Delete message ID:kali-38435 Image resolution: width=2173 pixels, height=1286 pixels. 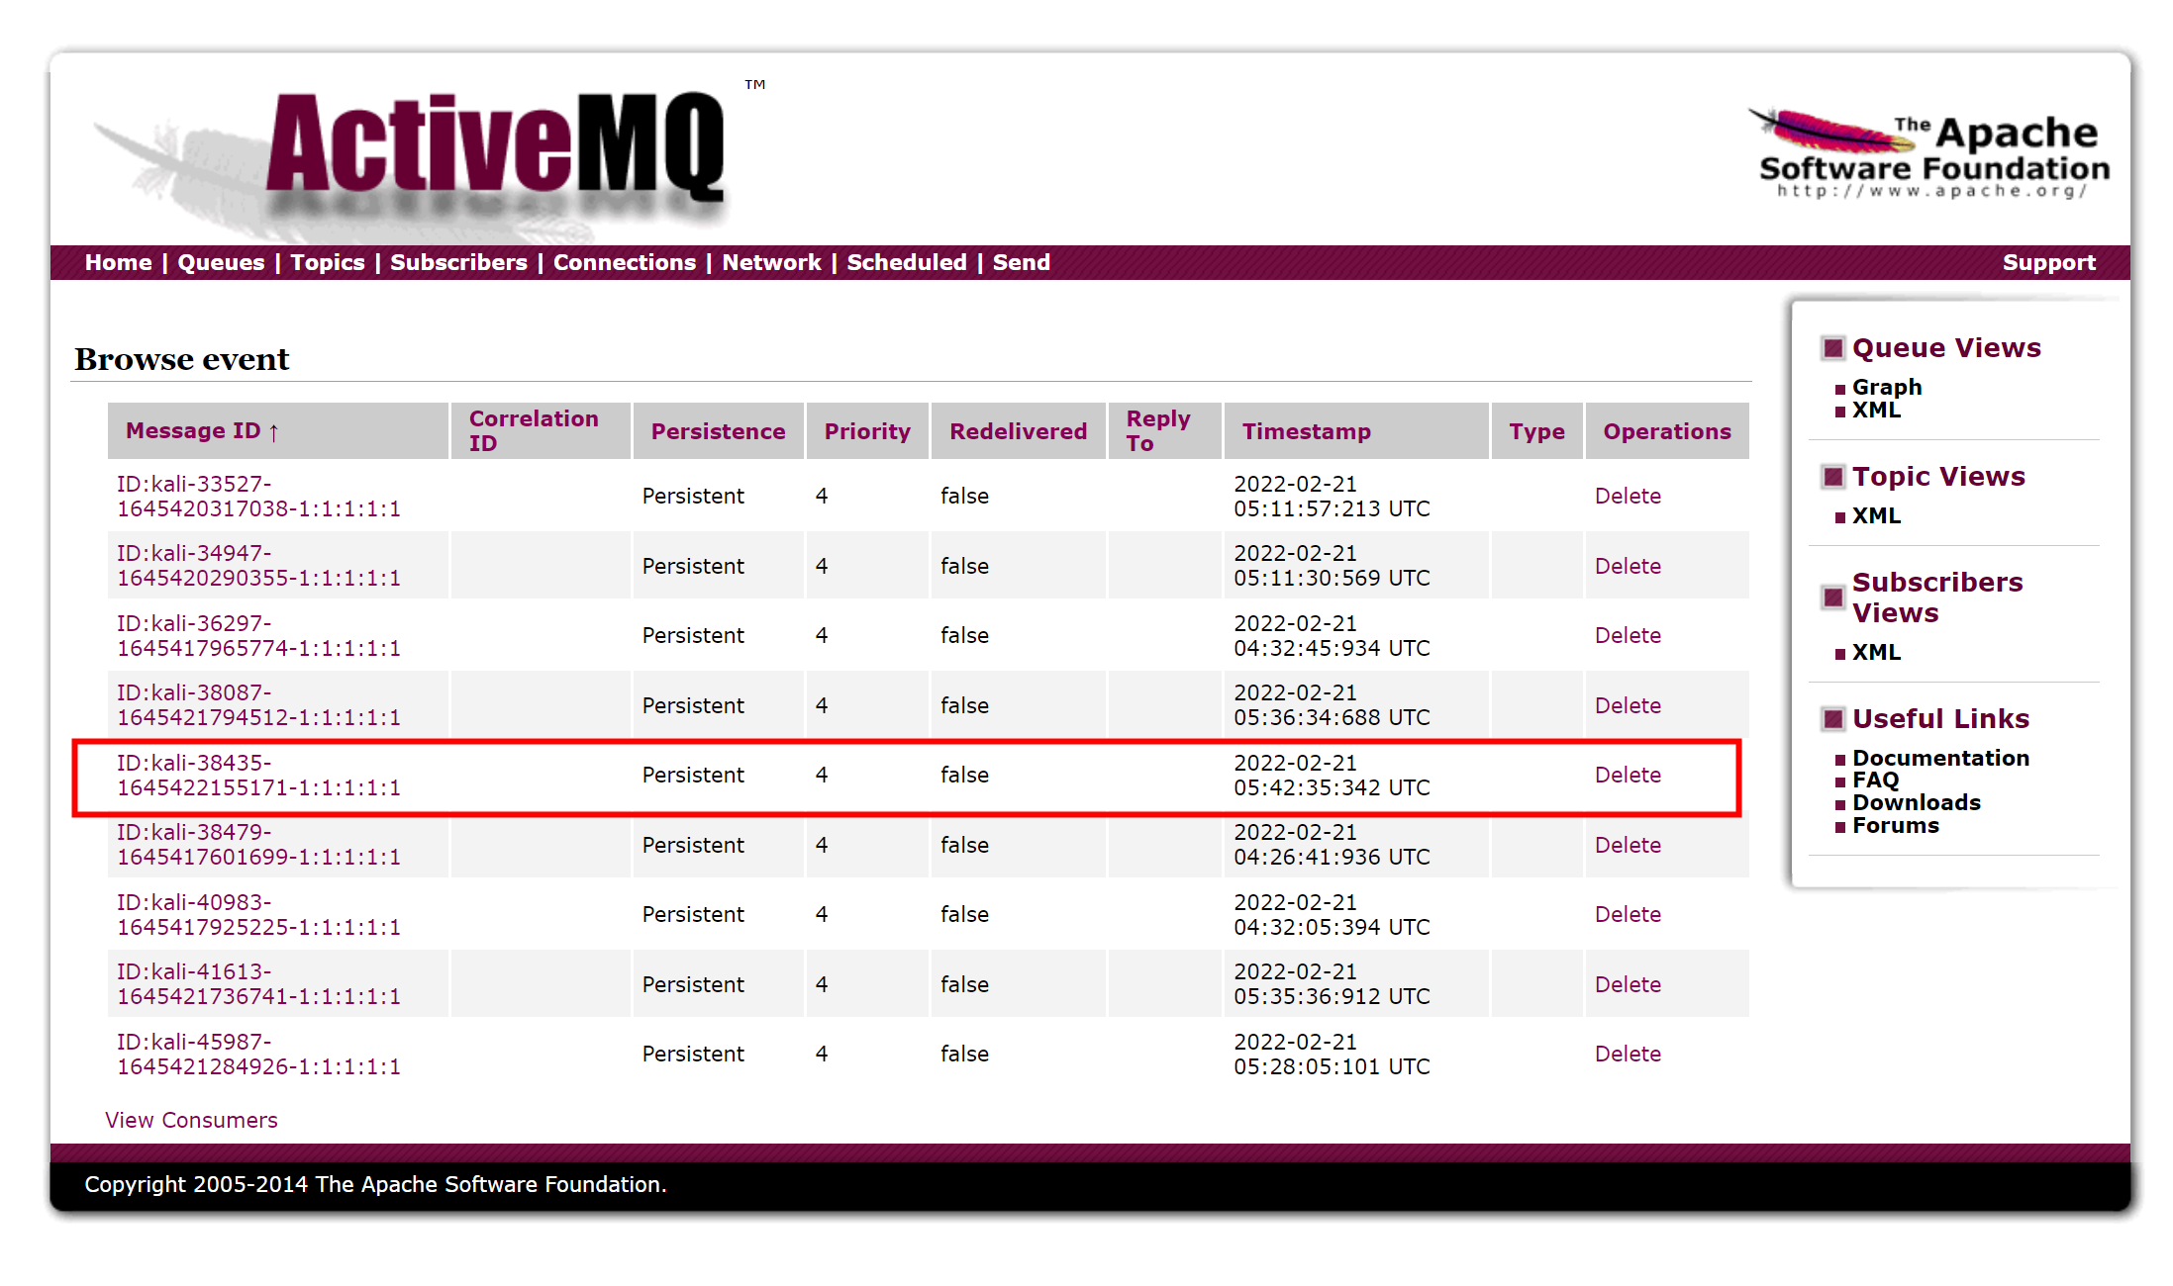(1627, 775)
